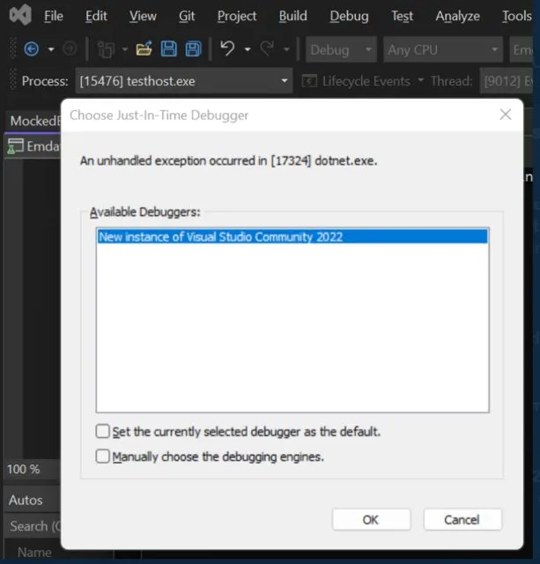Click the Visual Studio logo icon
The image size is (540, 564).
click(x=20, y=15)
